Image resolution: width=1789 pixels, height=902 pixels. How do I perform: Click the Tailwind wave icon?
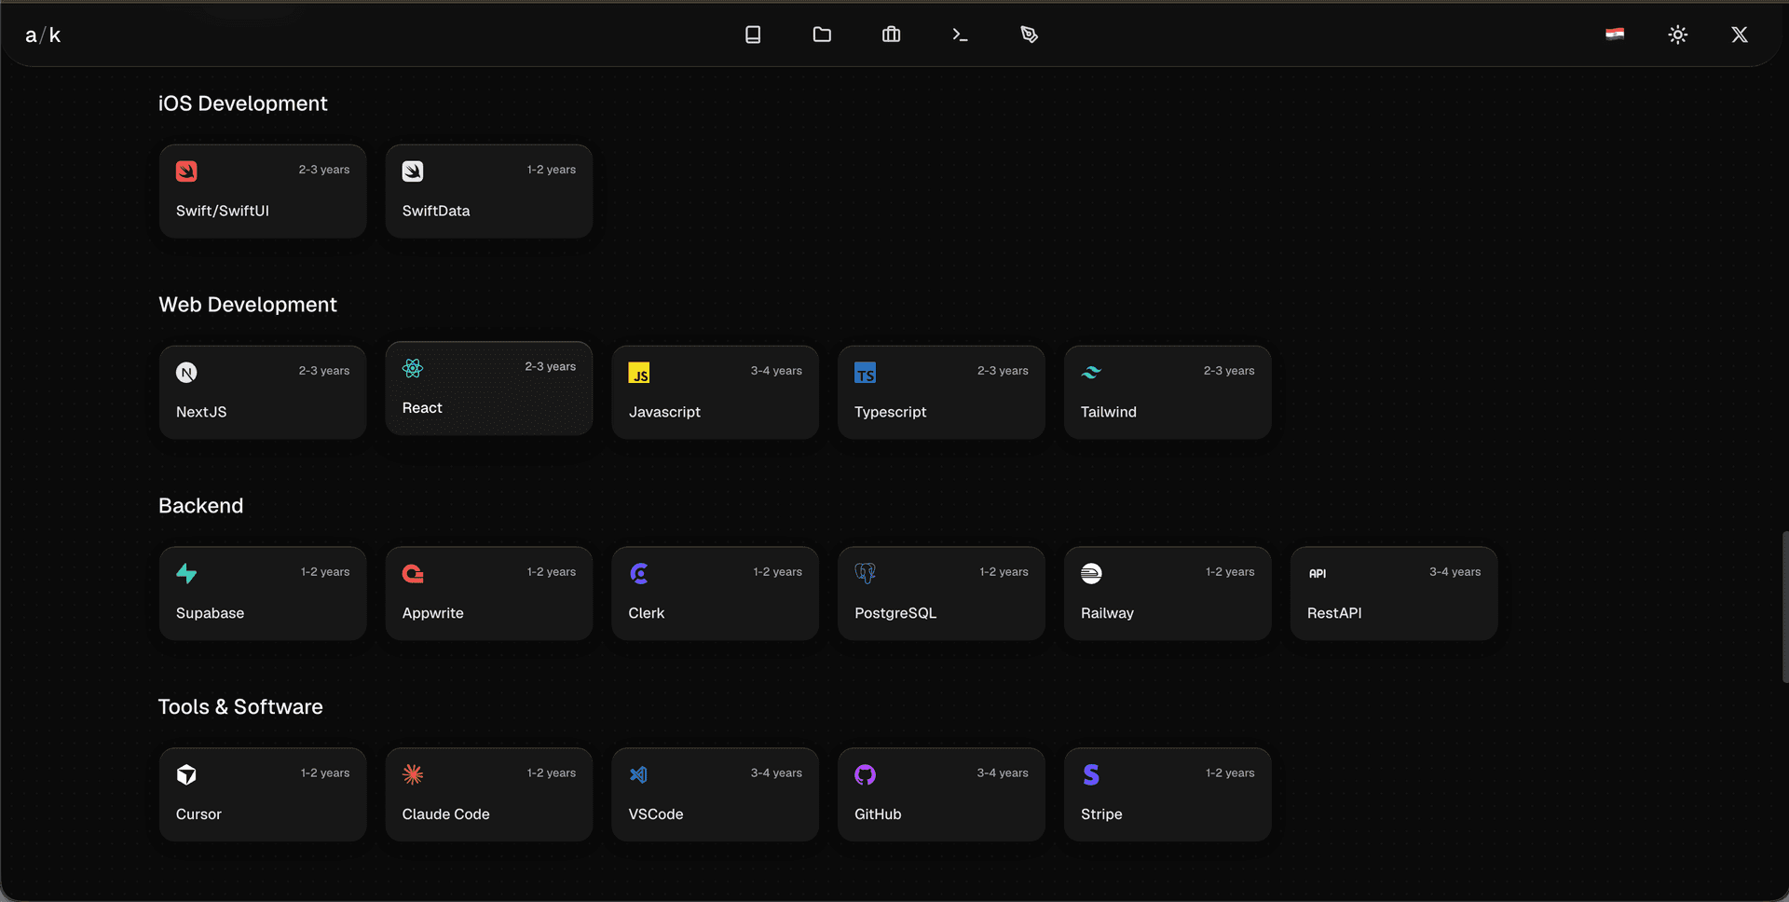point(1091,372)
